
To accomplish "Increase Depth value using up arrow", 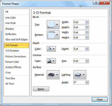I will click(x=87, y=48).
